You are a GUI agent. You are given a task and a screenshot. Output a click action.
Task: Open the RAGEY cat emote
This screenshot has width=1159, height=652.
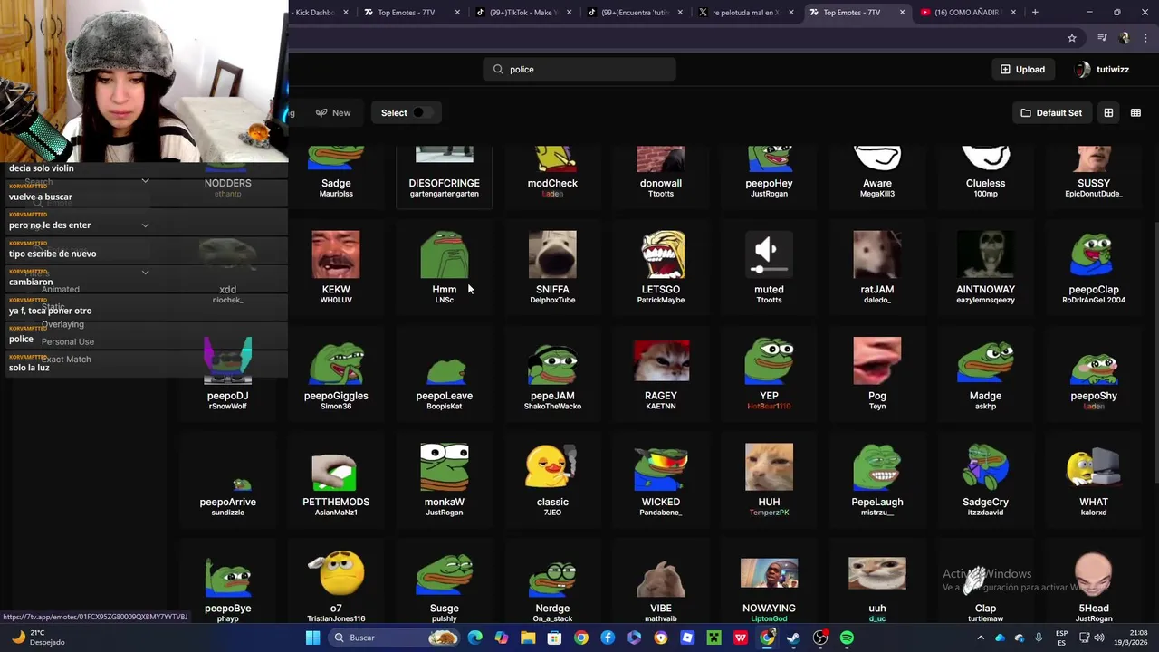(x=661, y=373)
